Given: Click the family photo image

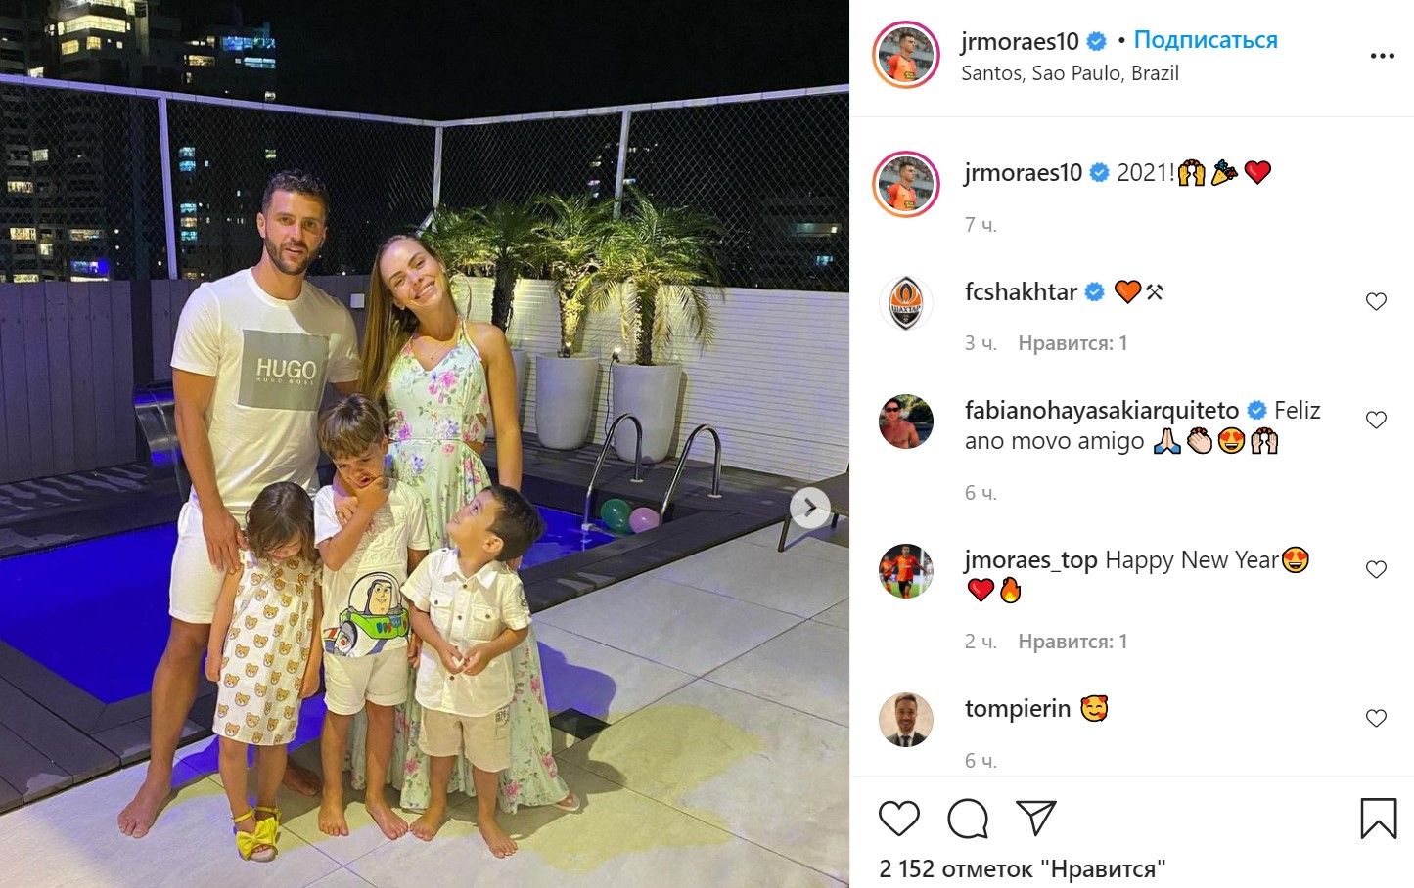Looking at the screenshot, I should (425, 444).
